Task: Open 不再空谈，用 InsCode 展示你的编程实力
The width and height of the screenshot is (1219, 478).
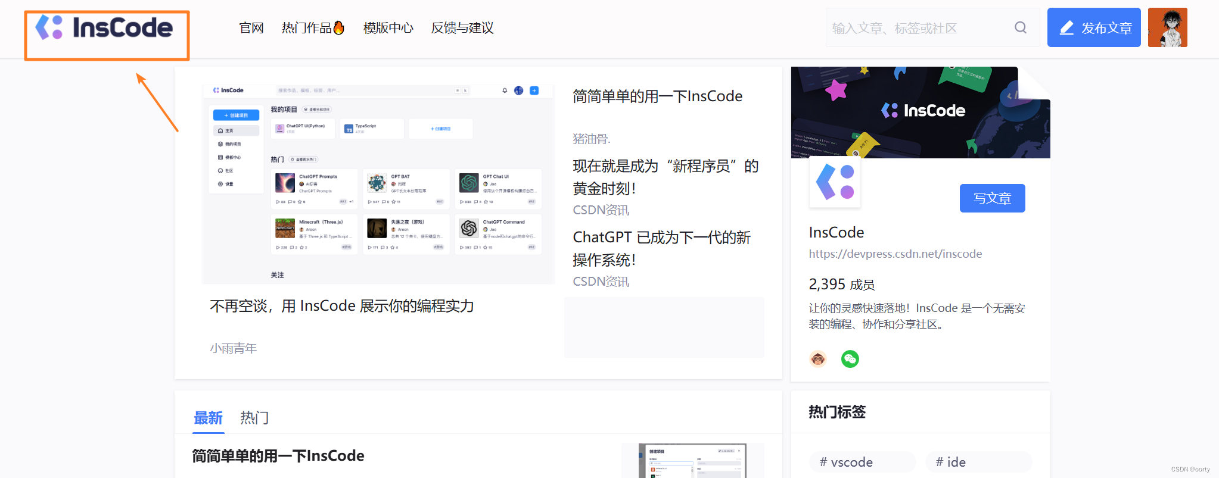Action: click(x=342, y=306)
